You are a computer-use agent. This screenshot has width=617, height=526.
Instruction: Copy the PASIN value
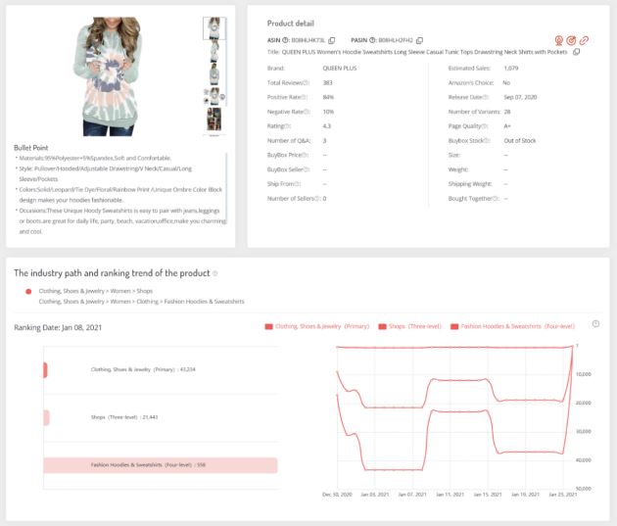(x=419, y=40)
